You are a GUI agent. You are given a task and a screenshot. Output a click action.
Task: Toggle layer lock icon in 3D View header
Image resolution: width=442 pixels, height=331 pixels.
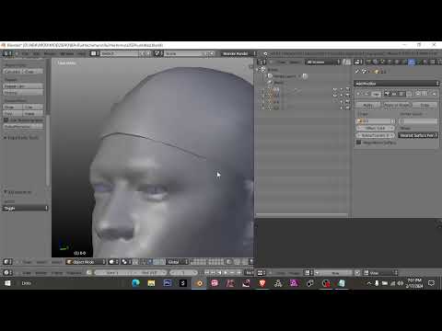coord(228,262)
